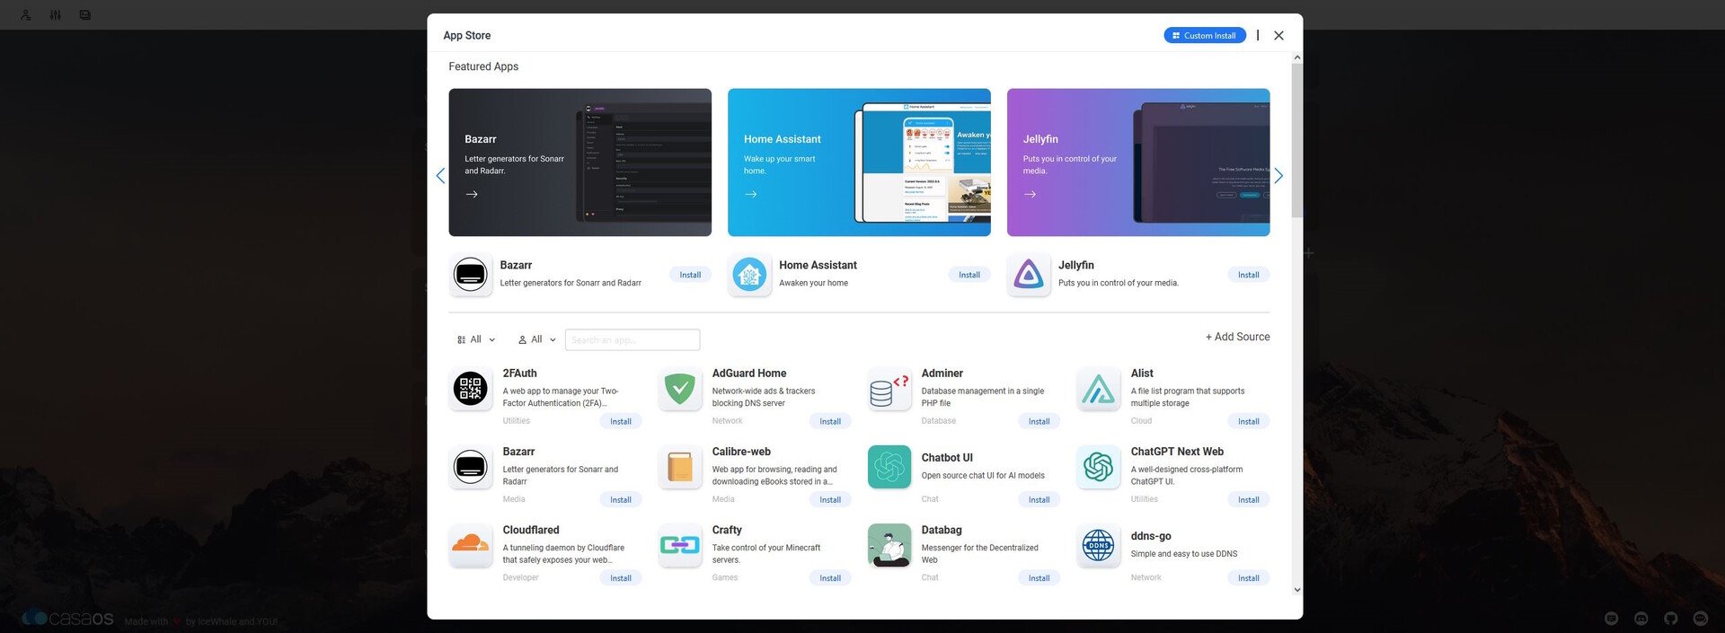1725x633 pixels.
Task: Open the featured Jellyfin icon
Action: (1029, 275)
